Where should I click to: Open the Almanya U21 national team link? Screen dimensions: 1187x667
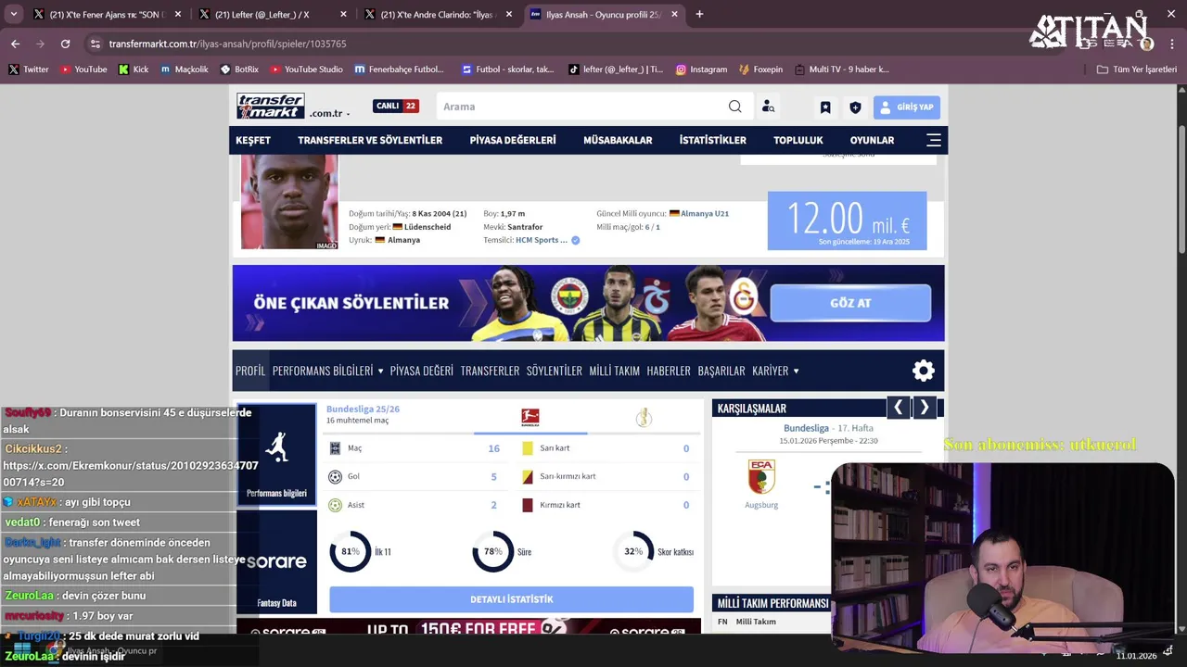coord(705,213)
